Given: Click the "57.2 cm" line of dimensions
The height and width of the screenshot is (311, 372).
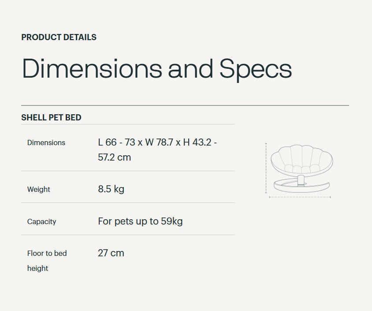Looking at the screenshot, I should pyautogui.click(x=114, y=157).
